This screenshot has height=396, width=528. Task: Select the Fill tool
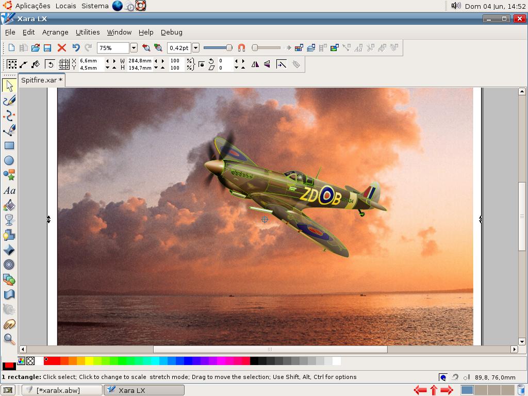pyautogui.click(x=9, y=205)
